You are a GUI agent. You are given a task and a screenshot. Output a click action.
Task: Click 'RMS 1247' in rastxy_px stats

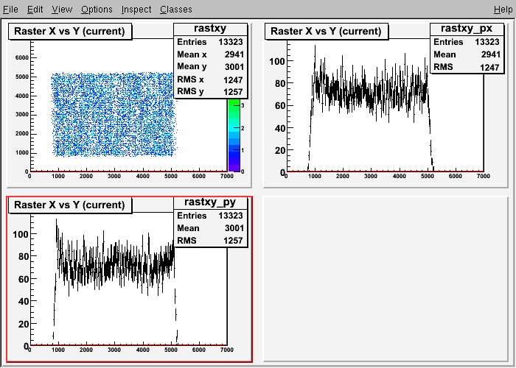(x=467, y=67)
